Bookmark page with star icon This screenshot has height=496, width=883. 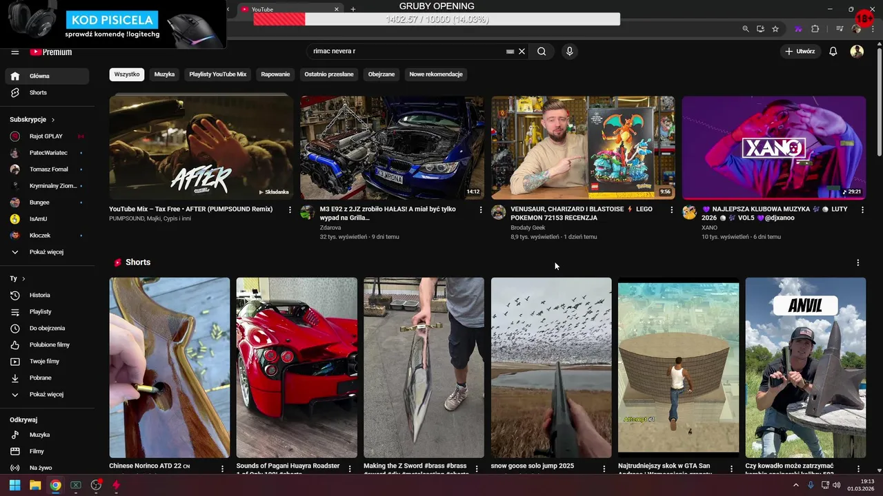[775, 29]
